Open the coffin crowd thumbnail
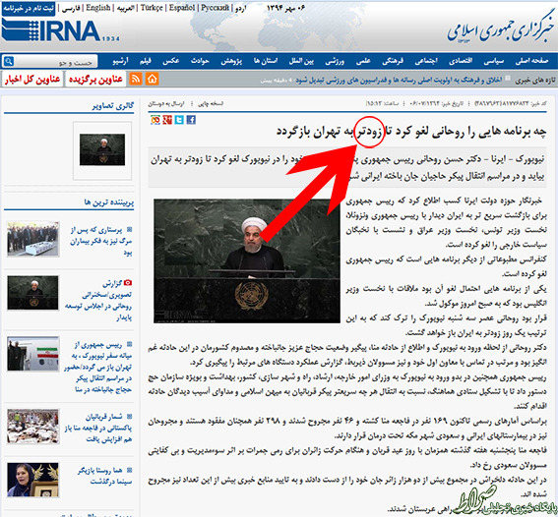Image resolution: width=558 pixels, height=517 pixels. 33,239
